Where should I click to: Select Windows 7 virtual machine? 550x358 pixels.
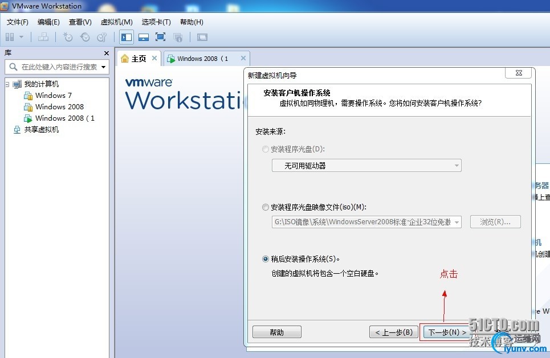click(54, 95)
